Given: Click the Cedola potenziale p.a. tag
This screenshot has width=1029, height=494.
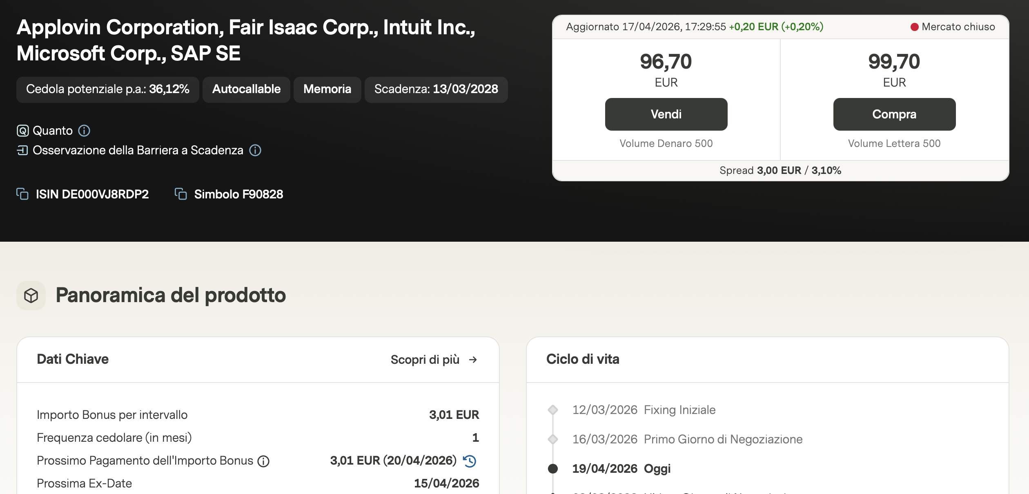Looking at the screenshot, I should 107,89.
